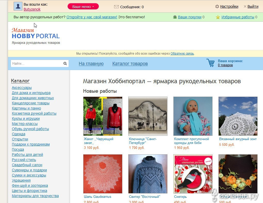Open Открытки category

[x=20, y=139]
